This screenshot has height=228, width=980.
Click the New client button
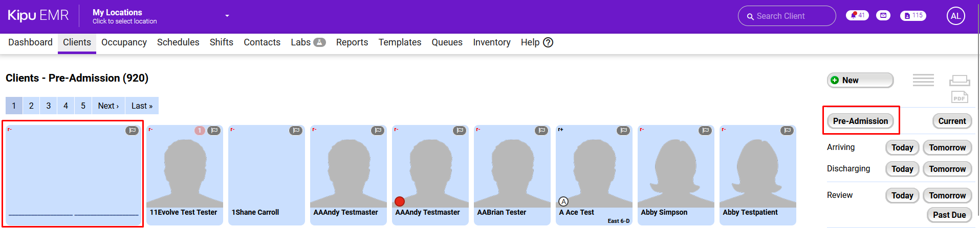[860, 80]
